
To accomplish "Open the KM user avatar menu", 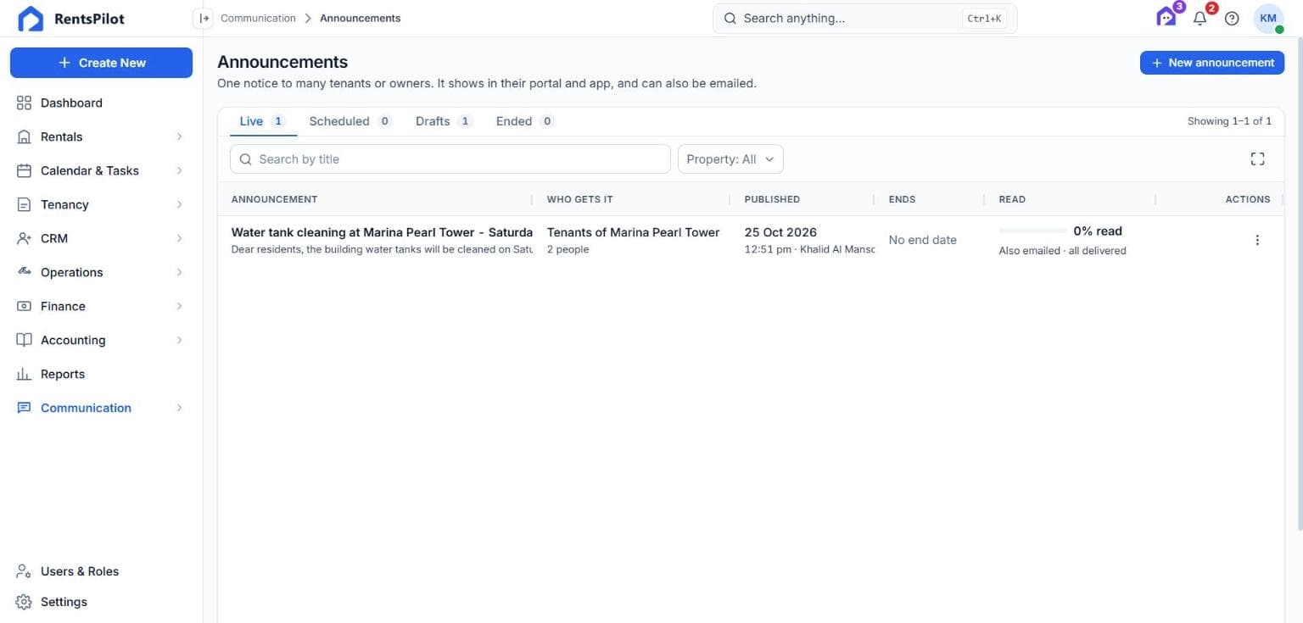I will pos(1268,18).
